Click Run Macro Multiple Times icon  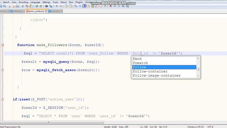[123, 6]
